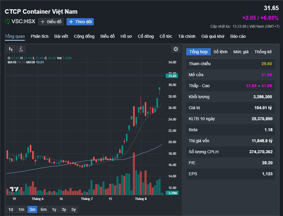283x216 pixels.
Task: Switch to the Tổng quan tab
Action: (15, 36)
